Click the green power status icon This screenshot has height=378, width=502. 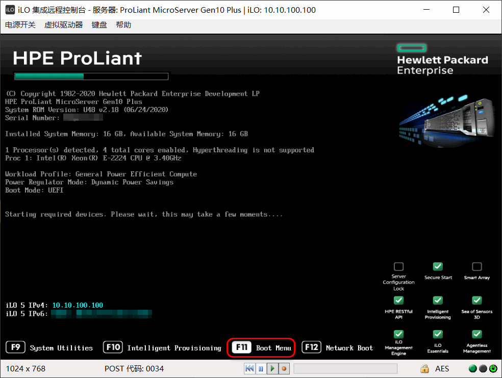(x=493, y=369)
